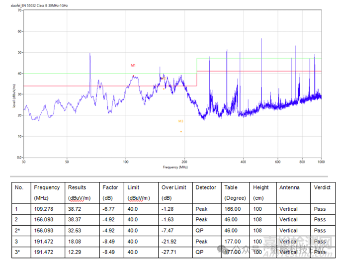Click the 1000 tick on x-axis
338x263 pixels.
pos(321,162)
